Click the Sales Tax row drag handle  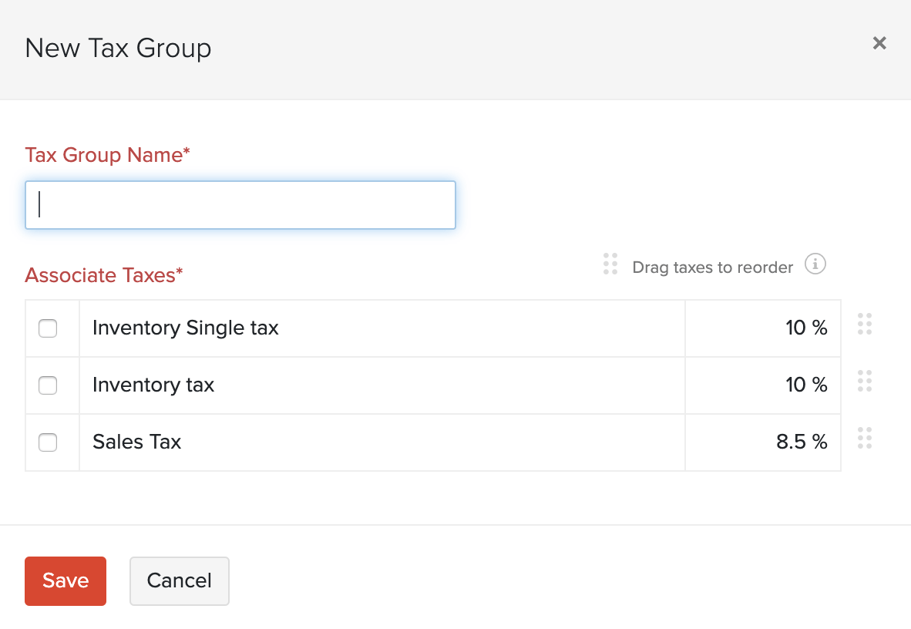coord(865,438)
